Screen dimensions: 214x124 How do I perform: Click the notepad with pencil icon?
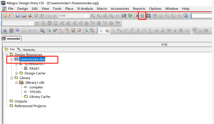(73, 31)
